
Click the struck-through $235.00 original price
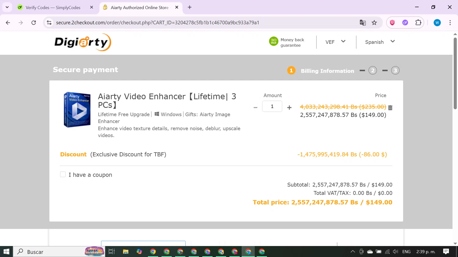pos(343,107)
